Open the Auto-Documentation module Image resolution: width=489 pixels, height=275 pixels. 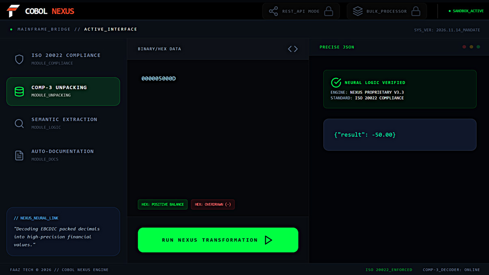[x=63, y=155]
